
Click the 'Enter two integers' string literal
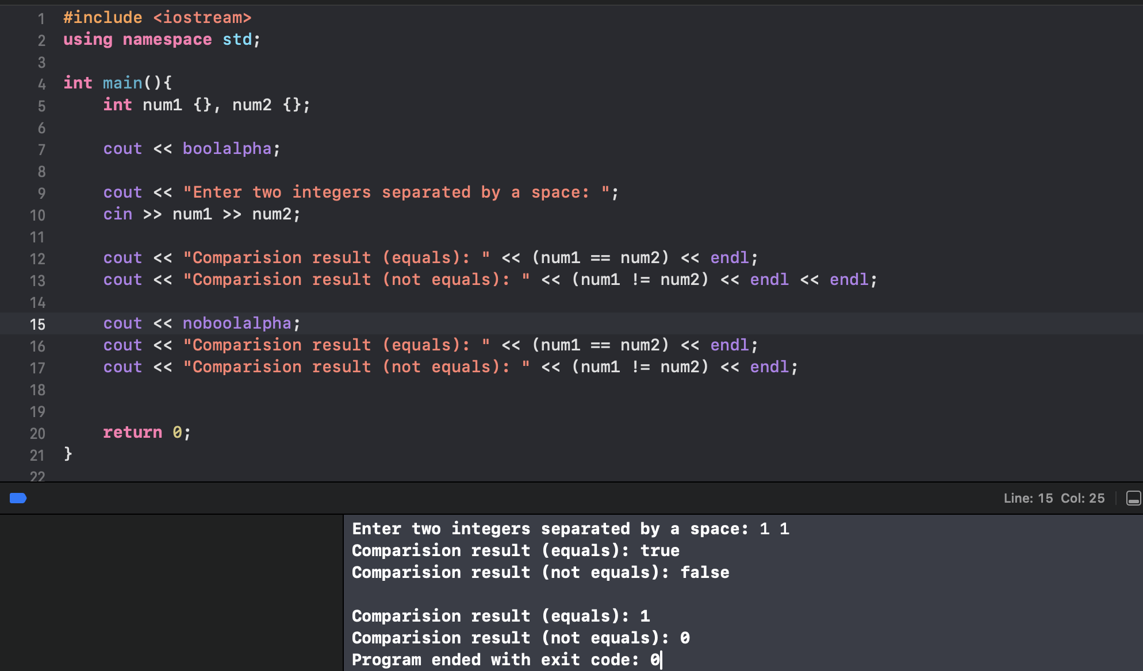click(x=396, y=192)
